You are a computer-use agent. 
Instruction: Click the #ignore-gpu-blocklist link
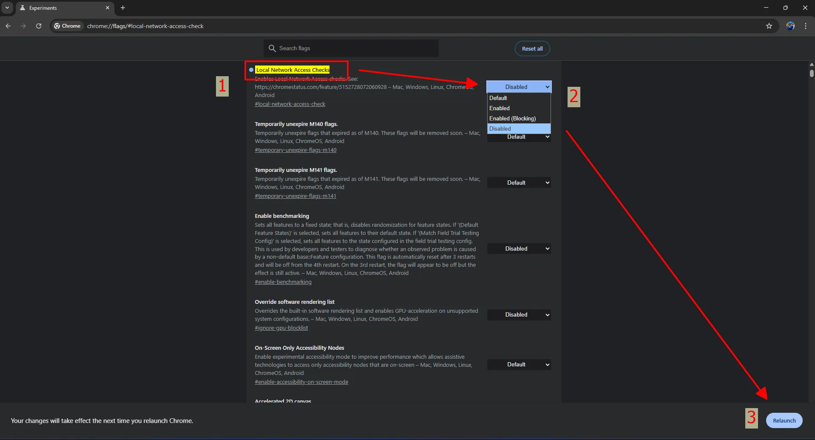pos(281,328)
